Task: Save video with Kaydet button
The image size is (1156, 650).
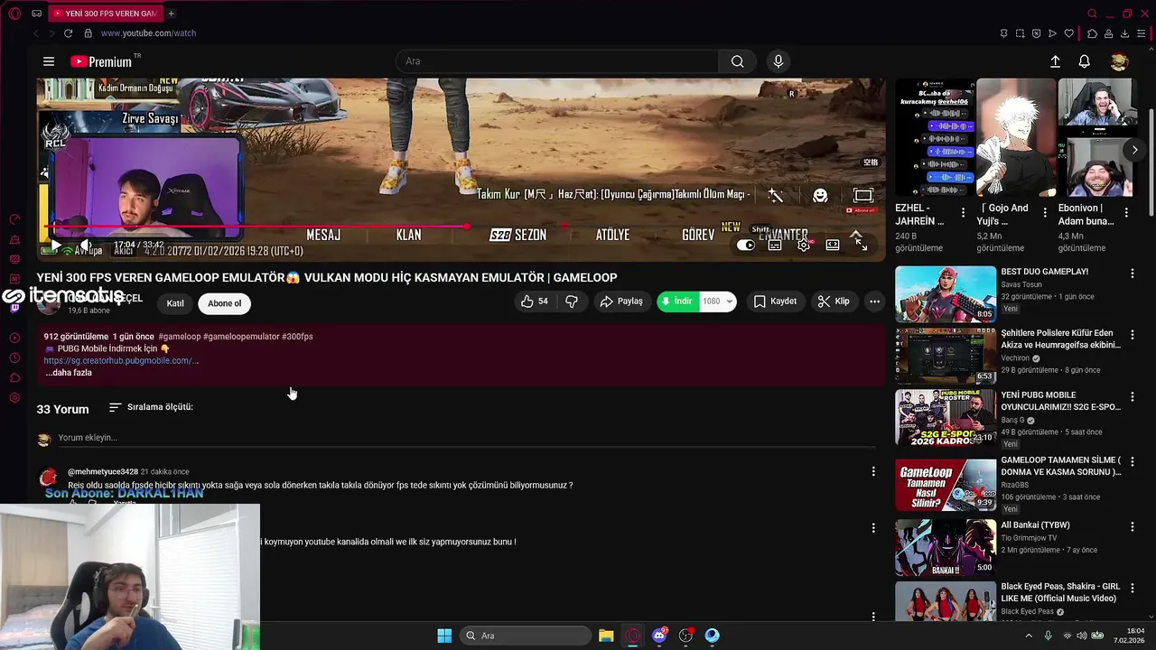Action: (x=776, y=302)
